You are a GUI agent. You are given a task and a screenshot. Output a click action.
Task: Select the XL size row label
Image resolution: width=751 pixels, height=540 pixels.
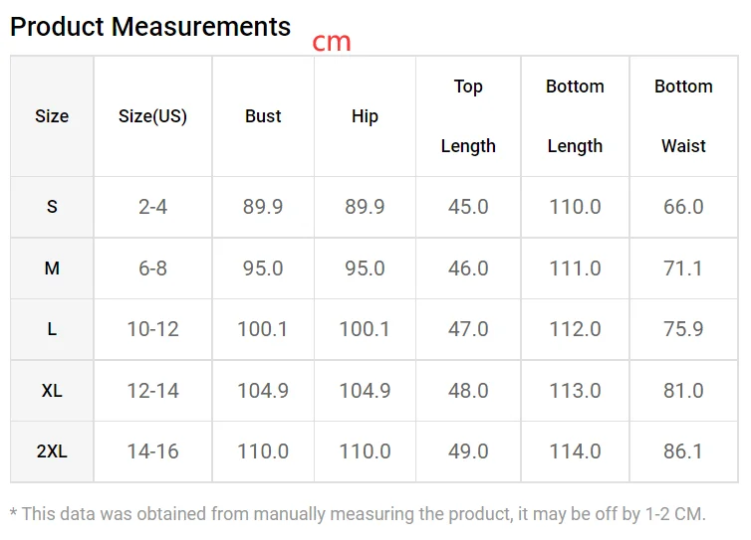point(52,391)
